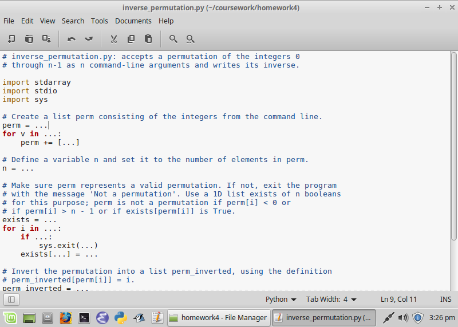
Task: Open the View menu
Action: [48, 21]
